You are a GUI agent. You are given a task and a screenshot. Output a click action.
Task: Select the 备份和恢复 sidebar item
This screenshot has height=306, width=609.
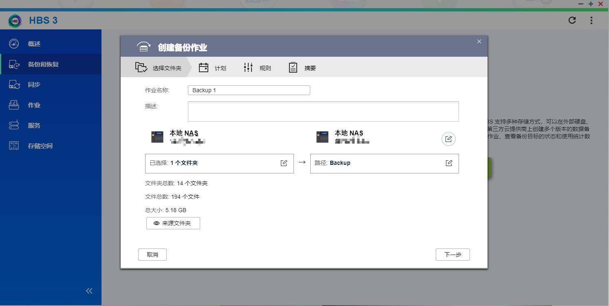coord(43,64)
